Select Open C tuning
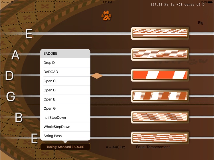Image resolution: width=214 pixels, height=160 pixels. (x=65, y=81)
